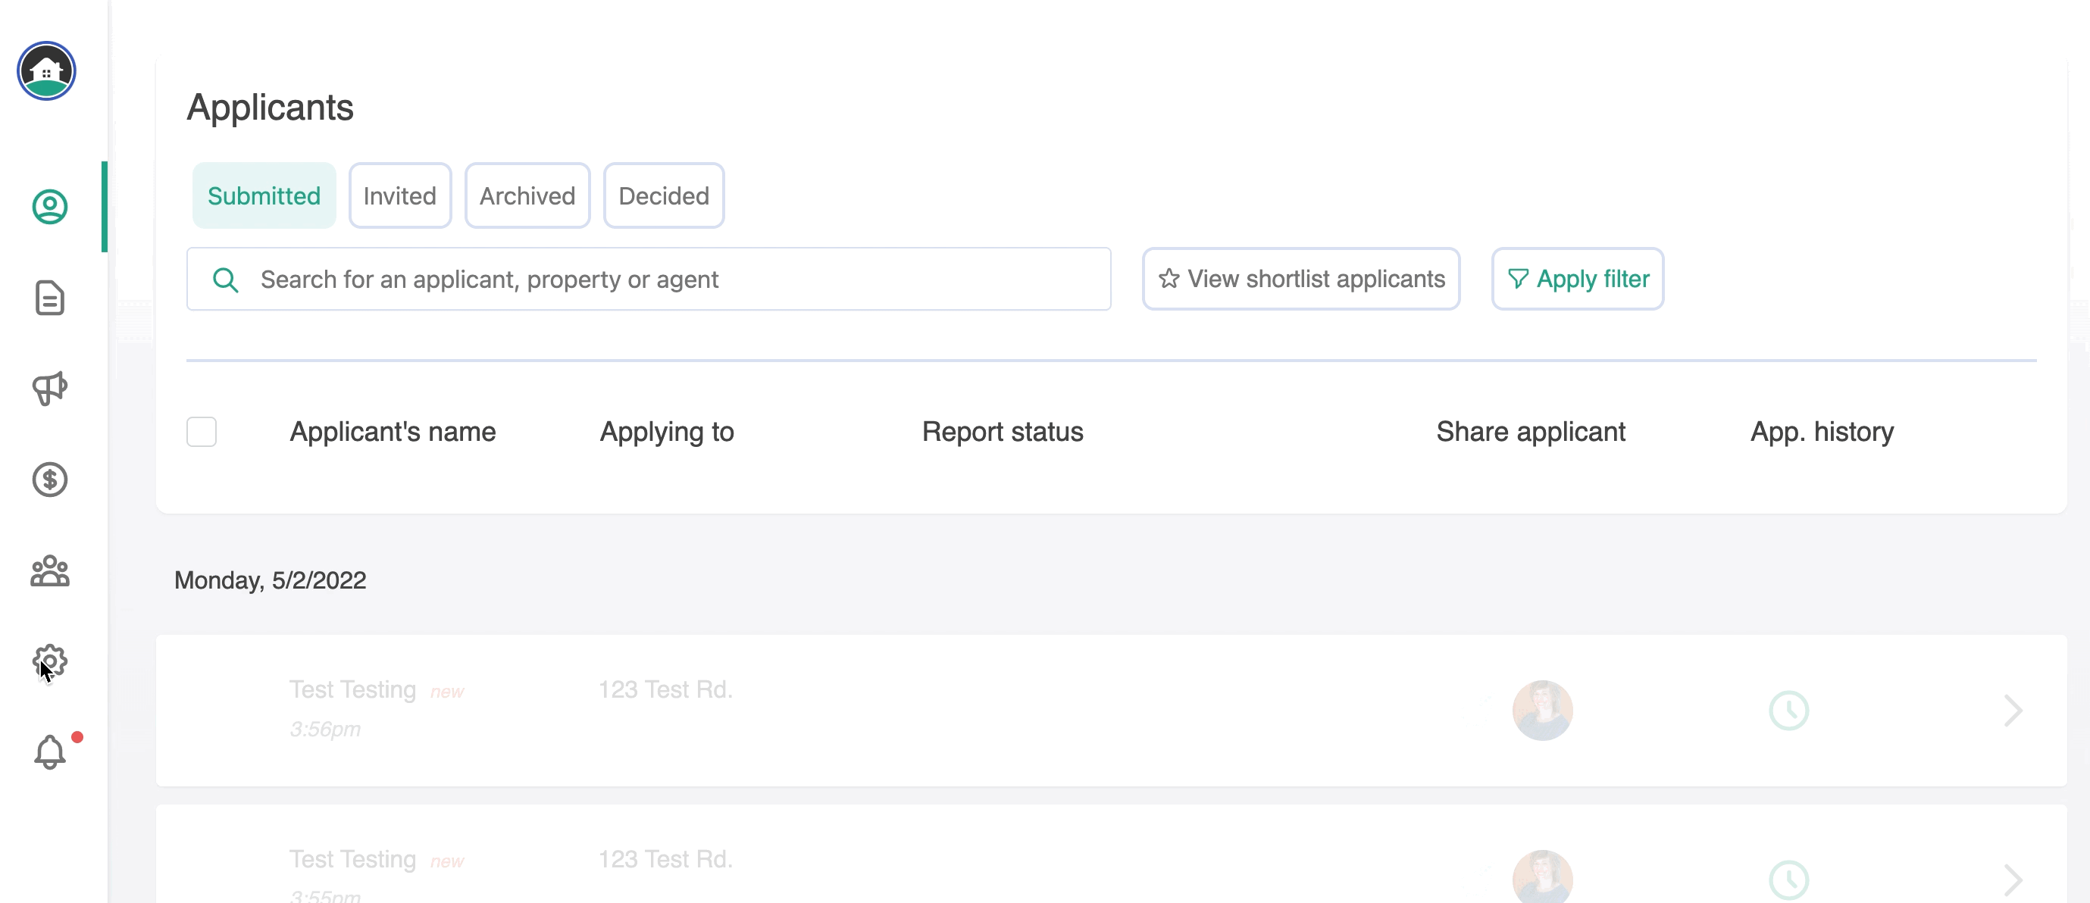Viewport: 2090px width, 903px height.
Task: Click the funnel icon on Apply filter
Action: click(x=1517, y=278)
